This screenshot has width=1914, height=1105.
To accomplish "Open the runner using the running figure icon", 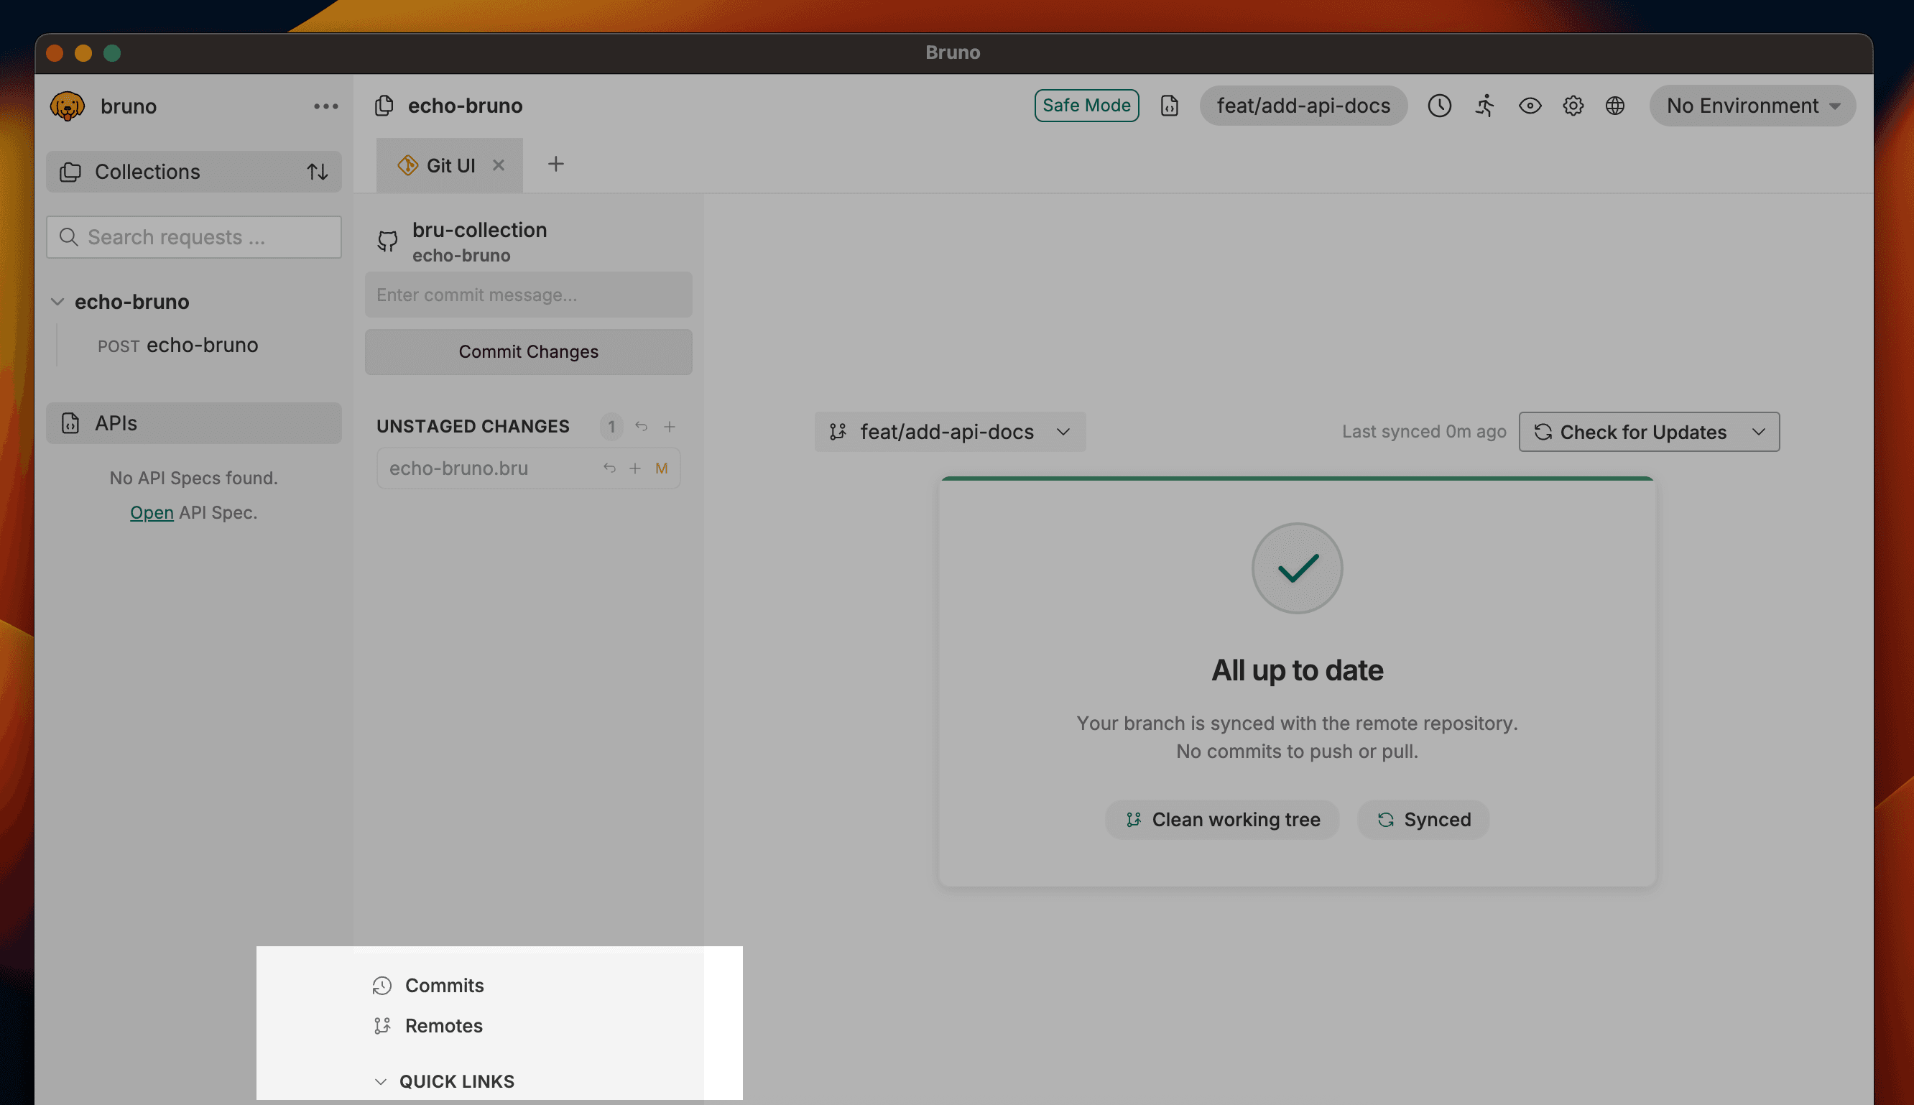I will click(x=1484, y=106).
